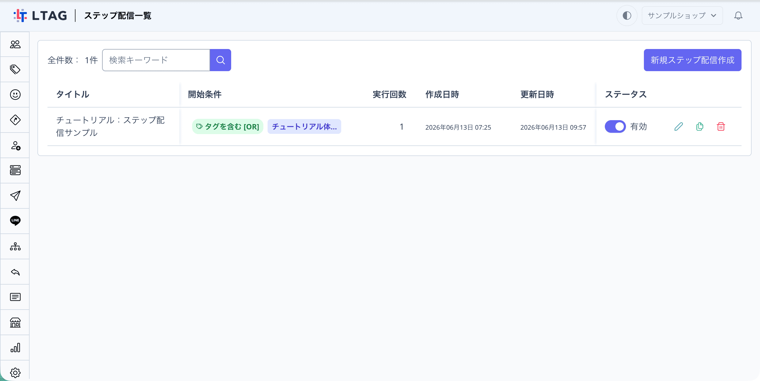Open the stacked forms sidebar icon
Image resolution: width=760 pixels, height=381 pixels.
point(15,170)
